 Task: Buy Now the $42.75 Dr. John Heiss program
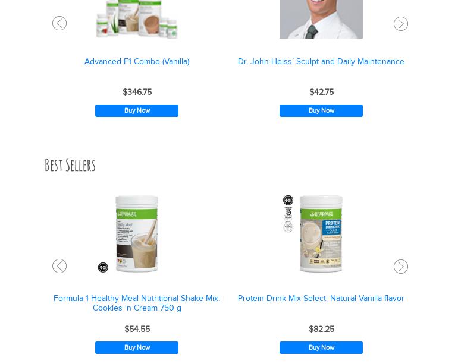pyautogui.click(x=321, y=111)
